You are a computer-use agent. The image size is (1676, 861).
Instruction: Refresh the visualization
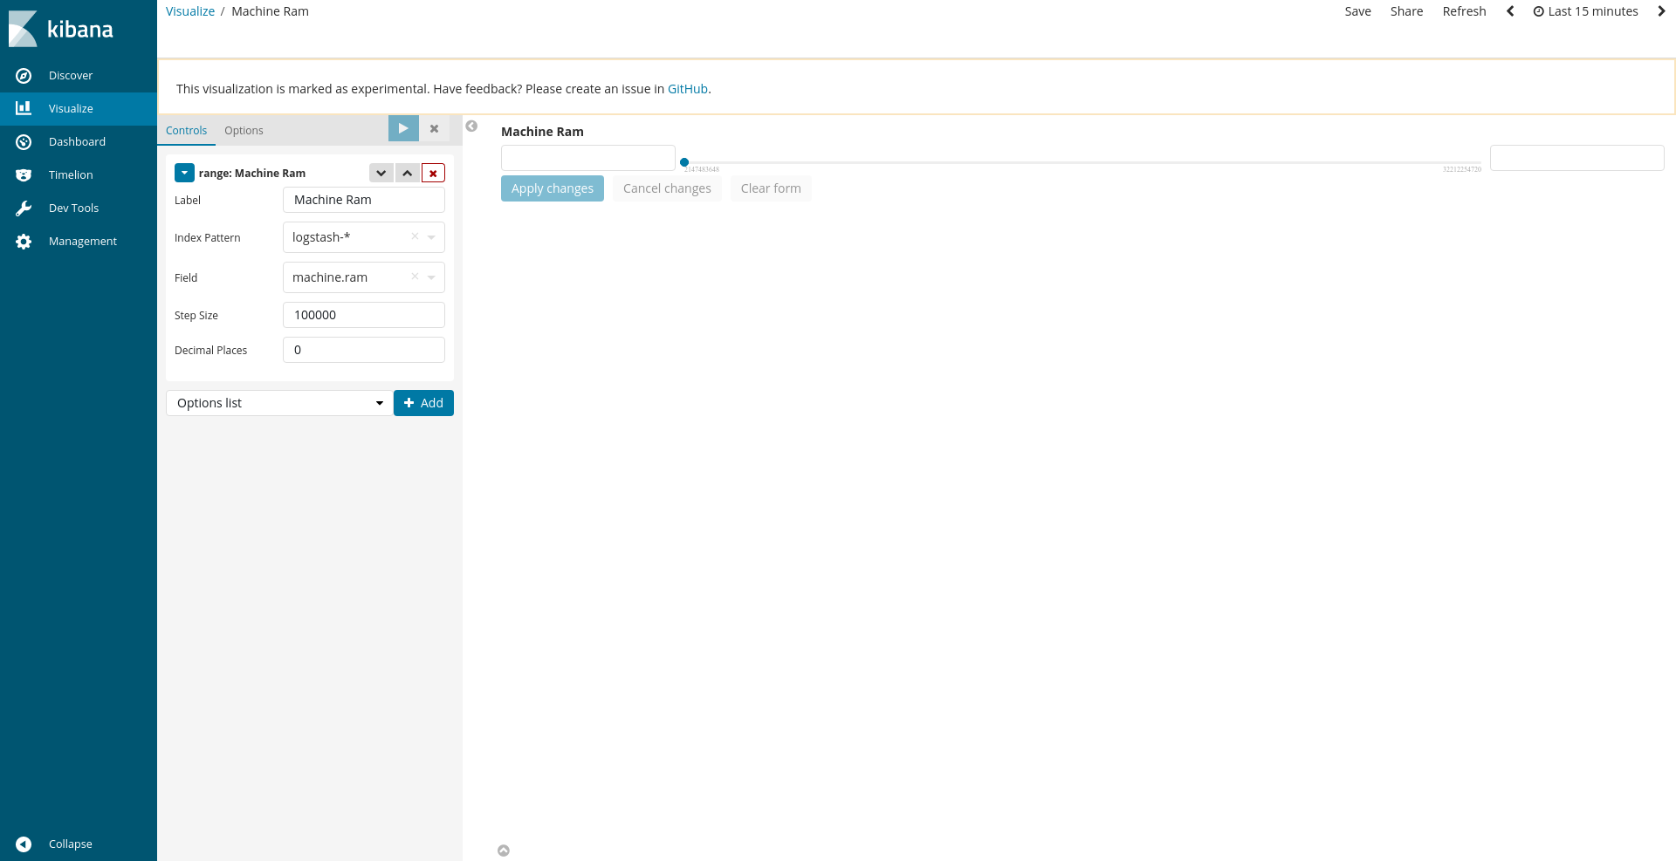tap(1464, 11)
